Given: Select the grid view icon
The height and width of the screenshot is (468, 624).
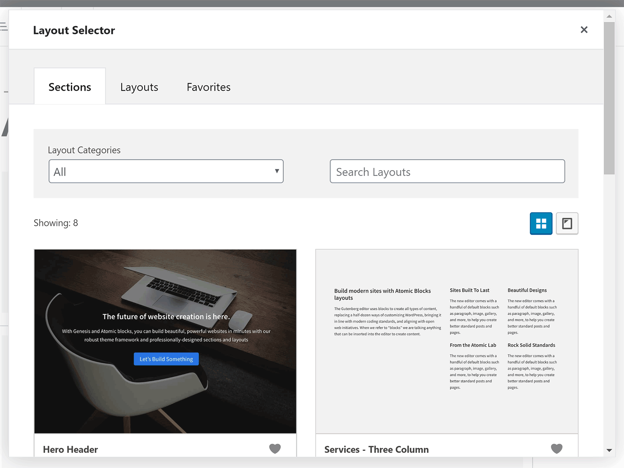Looking at the screenshot, I should click(541, 223).
